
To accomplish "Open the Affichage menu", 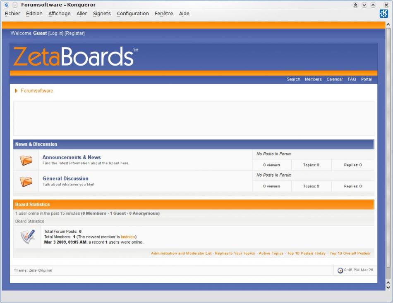I will [60, 14].
